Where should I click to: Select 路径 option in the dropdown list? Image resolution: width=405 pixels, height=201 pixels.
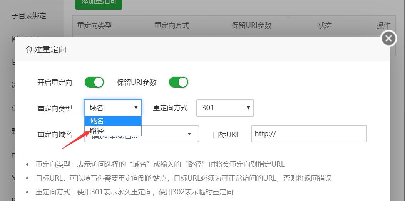click(x=113, y=131)
